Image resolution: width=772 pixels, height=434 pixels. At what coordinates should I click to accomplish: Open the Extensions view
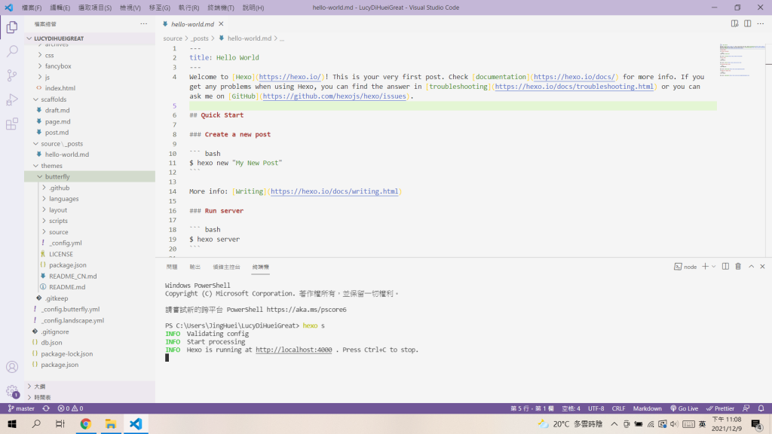pyautogui.click(x=12, y=124)
